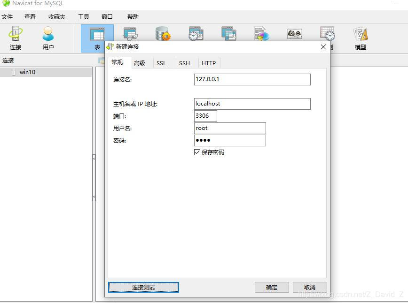
Task: Click the 连接 connection toolbar icon
Action: [16, 38]
